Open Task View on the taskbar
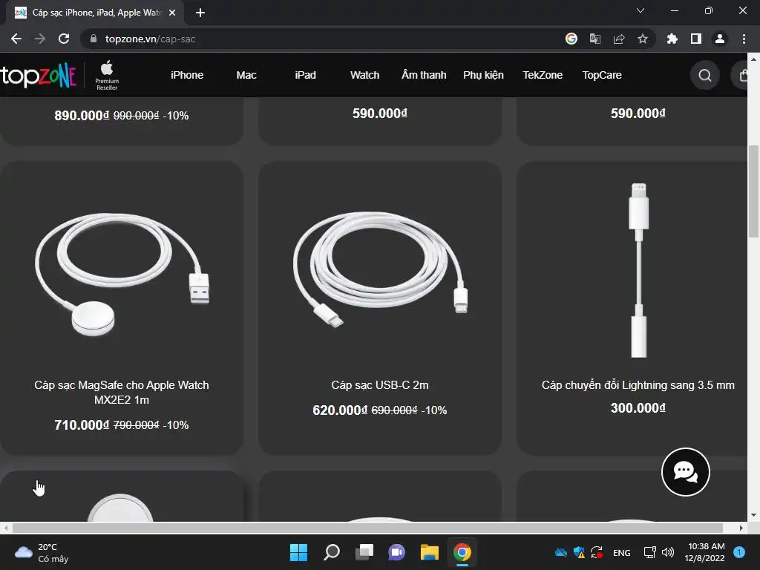This screenshot has height=570, width=760. 364,552
